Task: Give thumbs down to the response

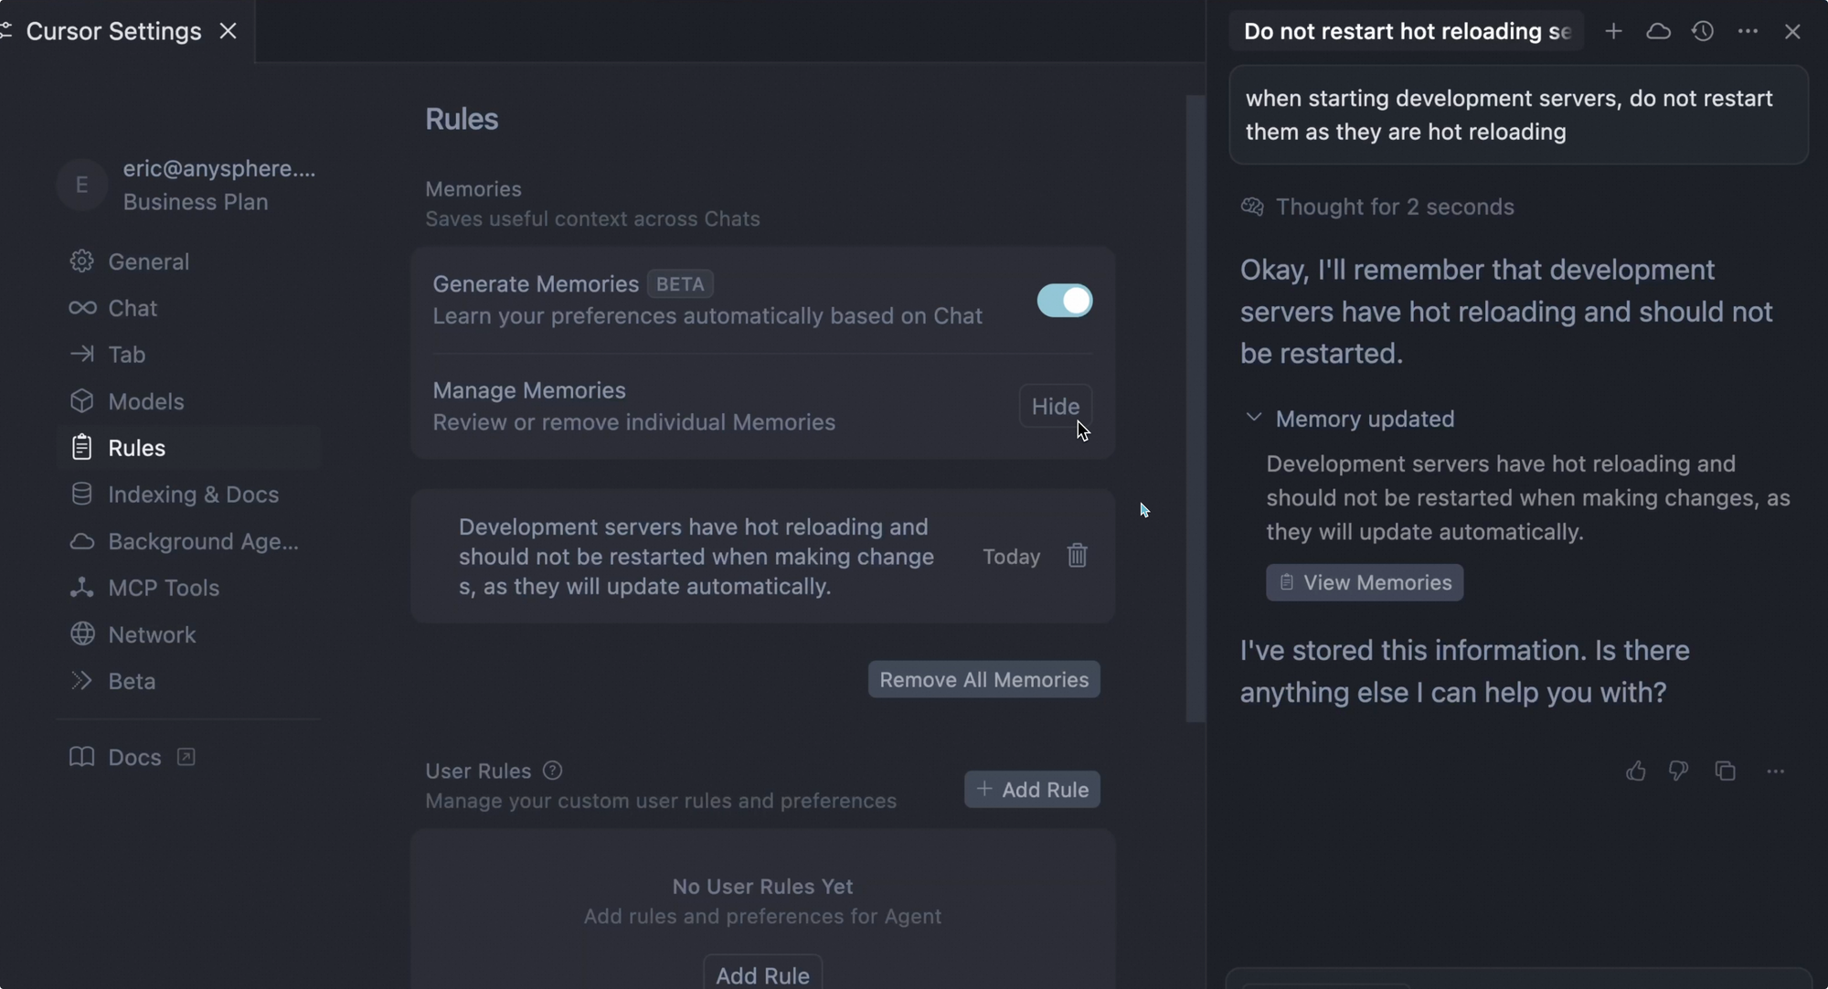Action: (1678, 771)
